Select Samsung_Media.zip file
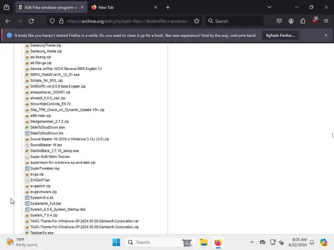 (x=46, y=51)
